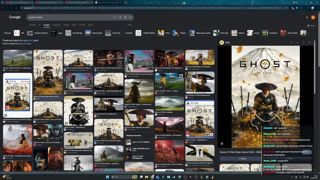Submit search with the magnifier icon
Image resolution: width=320 pixels, height=180 pixels.
[x=130, y=17]
